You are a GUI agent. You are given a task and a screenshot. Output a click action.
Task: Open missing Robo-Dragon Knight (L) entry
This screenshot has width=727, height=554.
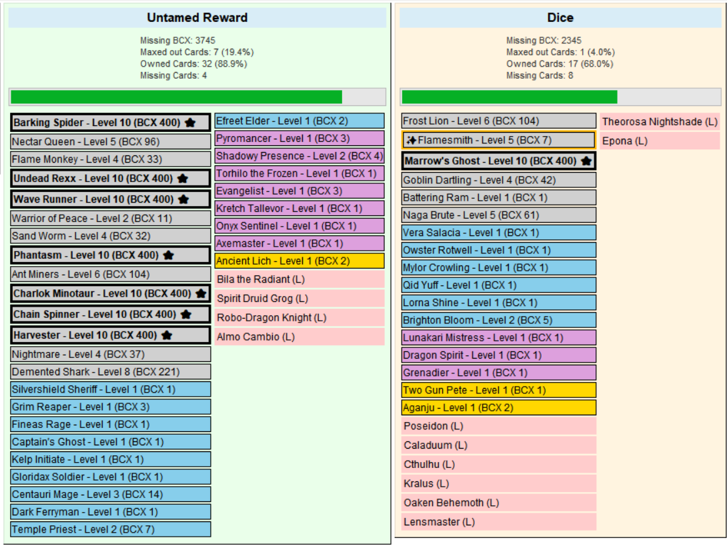point(299,317)
